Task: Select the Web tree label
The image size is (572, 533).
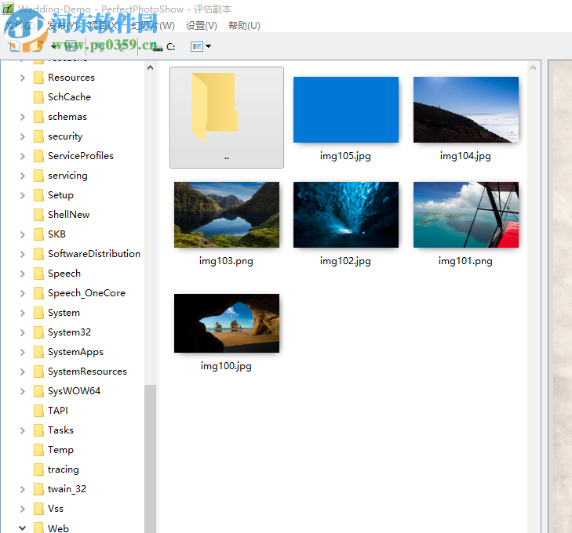Action: [58, 528]
